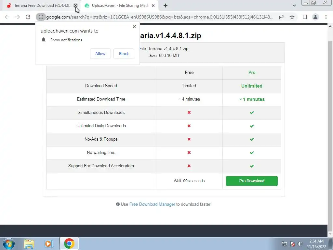The height and width of the screenshot is (250, 333).
Task: Expand the tab search chevron
Action: click(294, 6)
